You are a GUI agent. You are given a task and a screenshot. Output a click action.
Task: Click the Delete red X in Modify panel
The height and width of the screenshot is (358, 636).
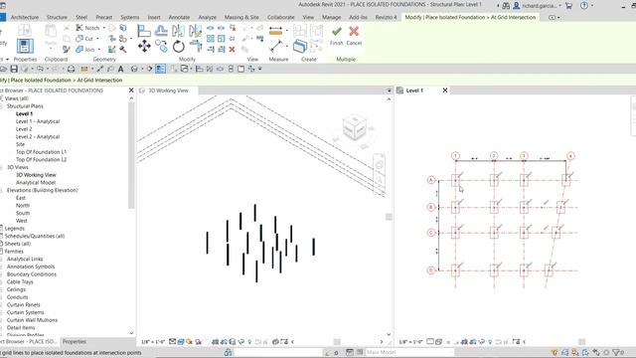(x=232, y=50)
